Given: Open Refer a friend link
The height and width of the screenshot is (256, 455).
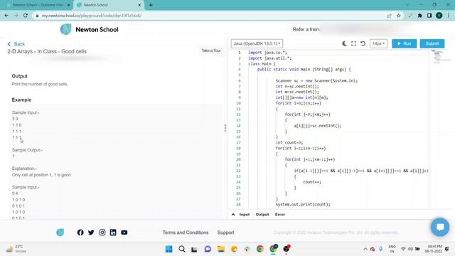Looking at the screenshot, I should [306, 29].
